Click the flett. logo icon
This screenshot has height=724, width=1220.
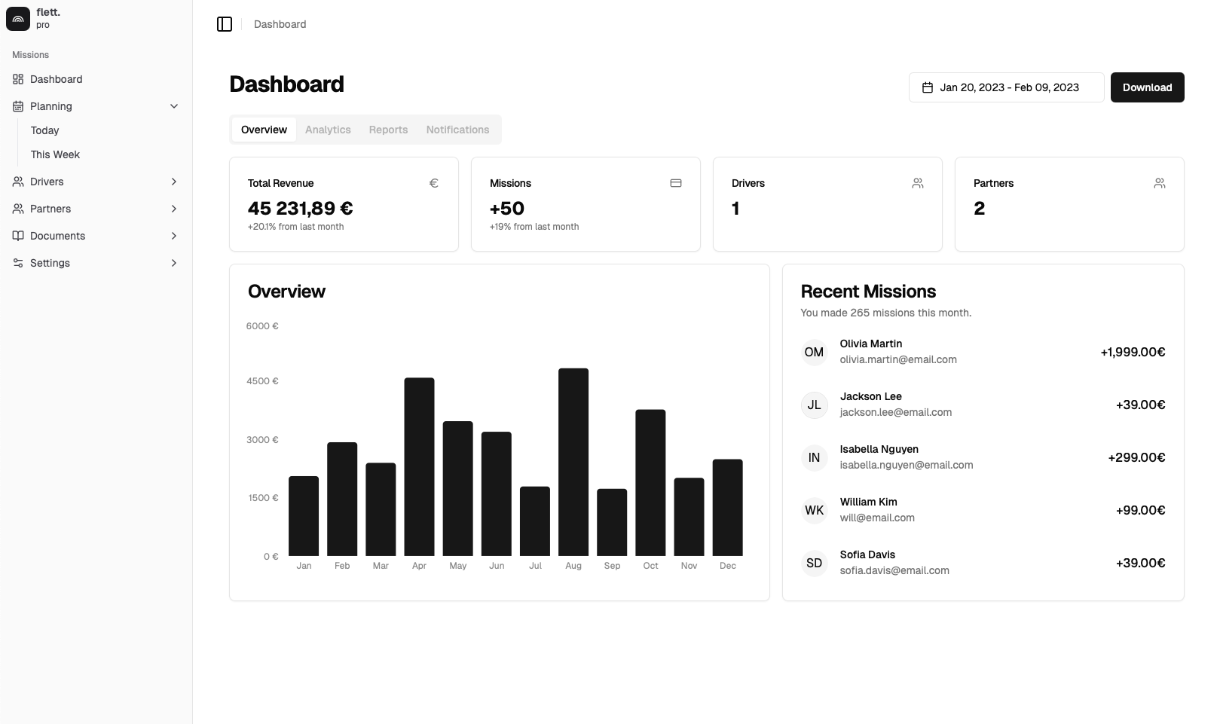pos(18,18)
